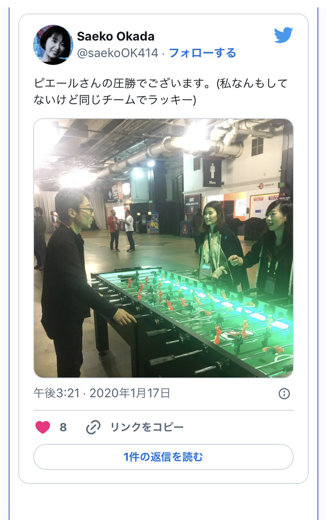
Task: Open the 午後3:21 · 2020年1月17日 timestamp
Action: [102, 393]
